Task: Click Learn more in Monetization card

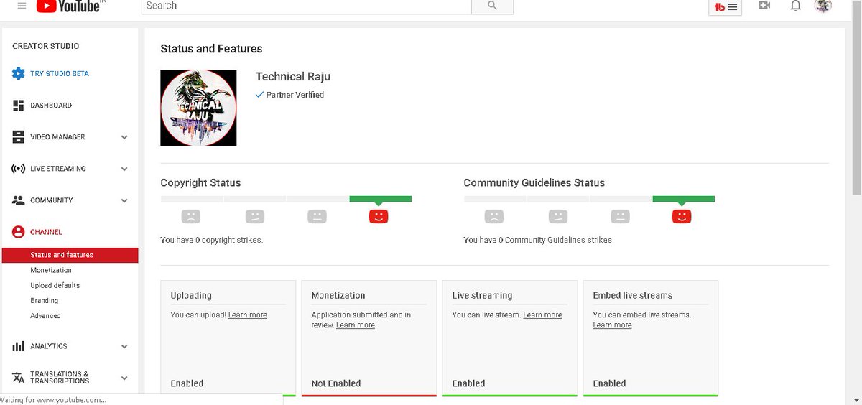Action: pyautogui.click(x=356, y=325)
